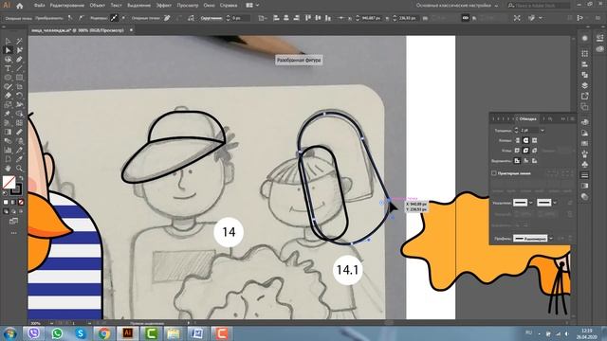This screenshot has height=341, width=607.
Task: Open stroke weight dropdown in Stroke panel
Action: (543, 131)
